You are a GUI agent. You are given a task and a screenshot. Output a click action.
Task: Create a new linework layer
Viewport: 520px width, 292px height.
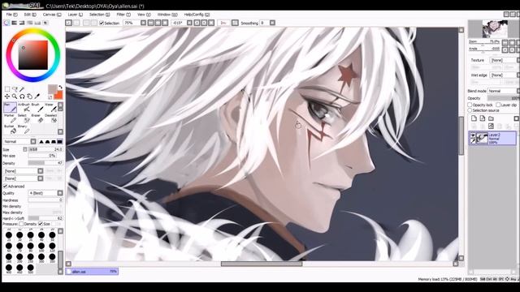click(x=482, y=118)
